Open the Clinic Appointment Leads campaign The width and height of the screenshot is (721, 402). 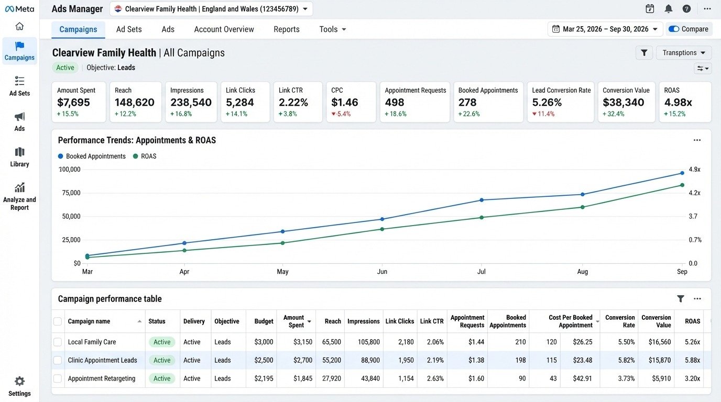[103, 360]
